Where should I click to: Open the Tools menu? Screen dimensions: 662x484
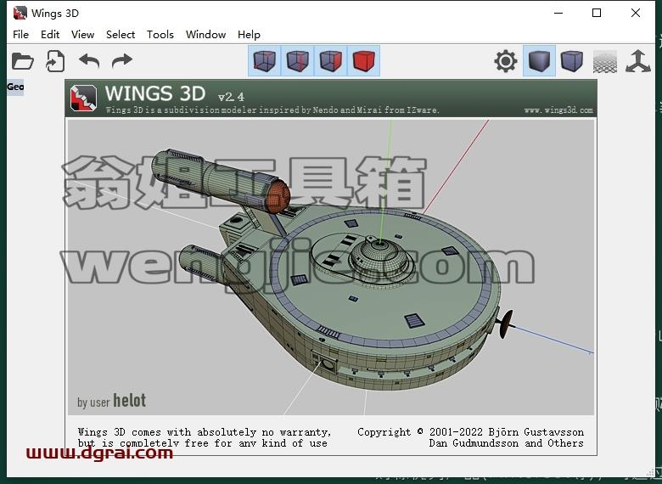(x=160, y=35)
